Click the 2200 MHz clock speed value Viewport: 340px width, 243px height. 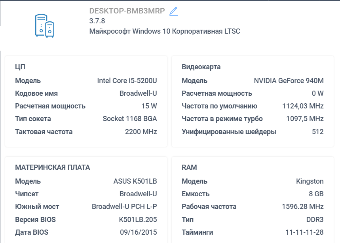pos(141,132)
